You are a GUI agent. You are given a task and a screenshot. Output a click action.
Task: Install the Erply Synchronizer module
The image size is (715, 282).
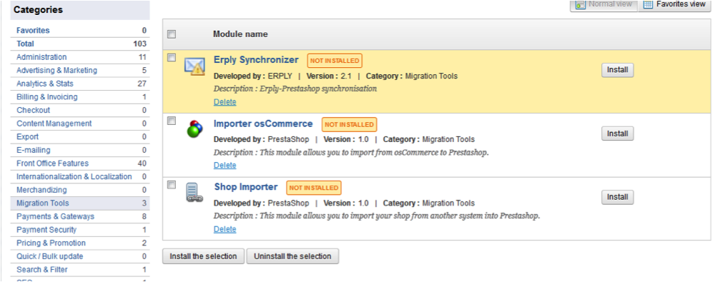(x=618, y=70)
